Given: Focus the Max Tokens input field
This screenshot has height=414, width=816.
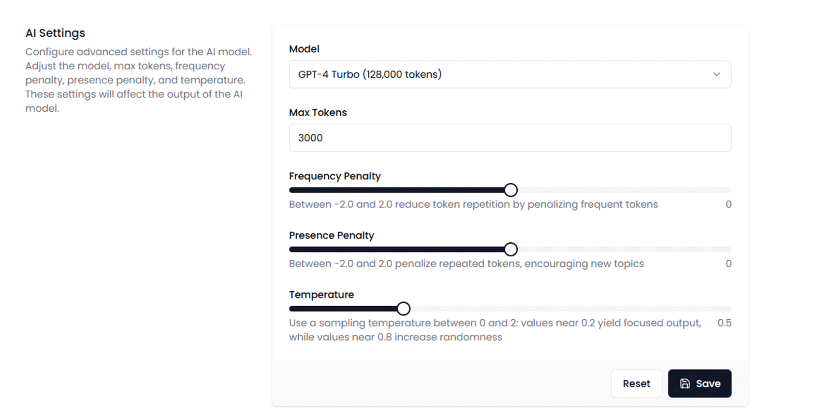Looking at the screenshot, I should click(x=510, y=138).
